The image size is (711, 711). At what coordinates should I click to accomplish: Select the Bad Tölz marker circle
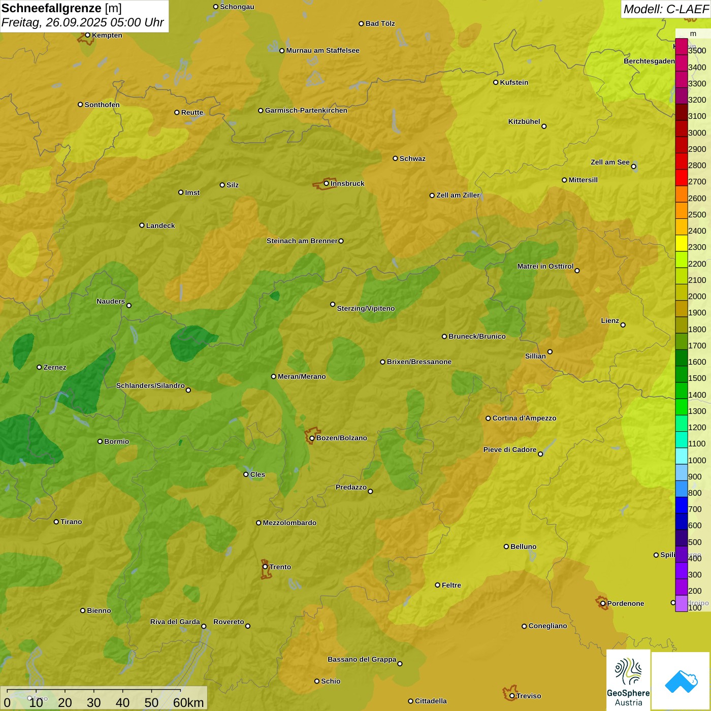361,23
